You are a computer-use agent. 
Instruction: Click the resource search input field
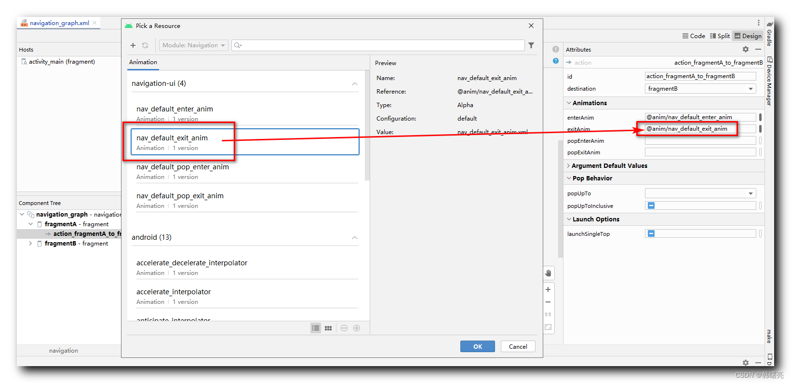(378, 45)
